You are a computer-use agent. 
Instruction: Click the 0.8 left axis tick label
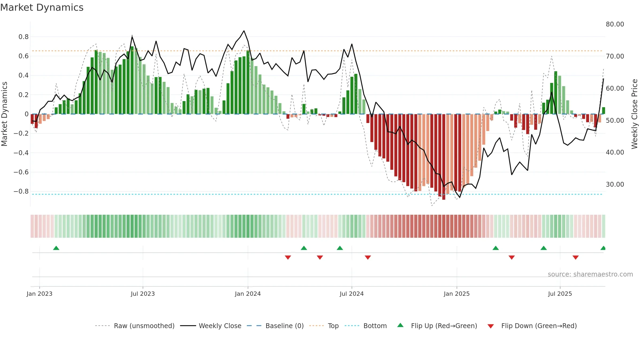(x=24, y=37)
